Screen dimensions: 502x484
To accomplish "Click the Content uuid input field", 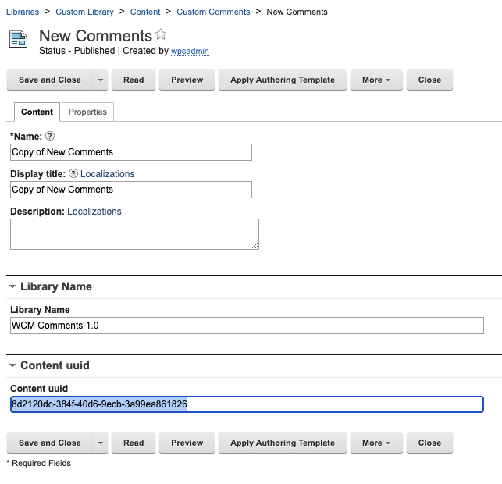I will click(x=247, y=404).
